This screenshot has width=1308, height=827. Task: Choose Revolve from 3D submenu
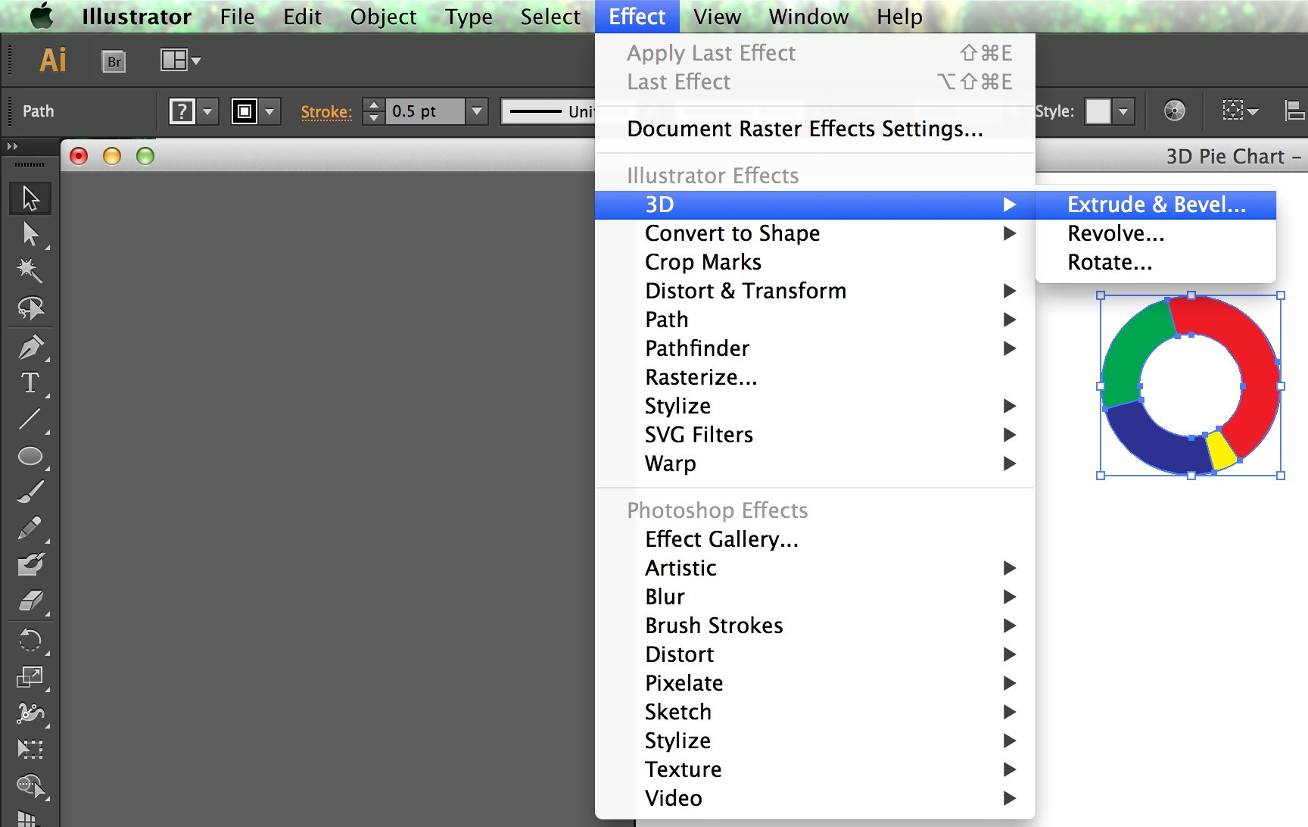point(1156,233)
